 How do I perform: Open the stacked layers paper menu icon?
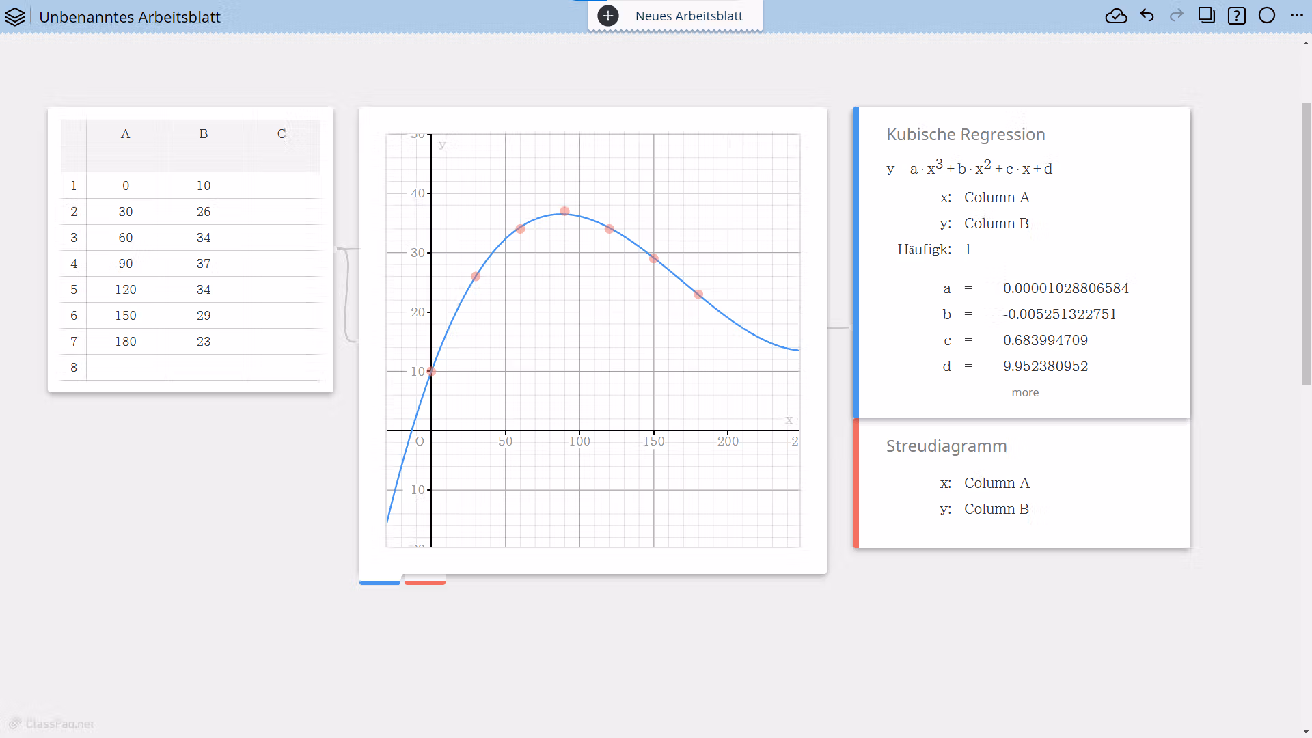click(15, 16)
